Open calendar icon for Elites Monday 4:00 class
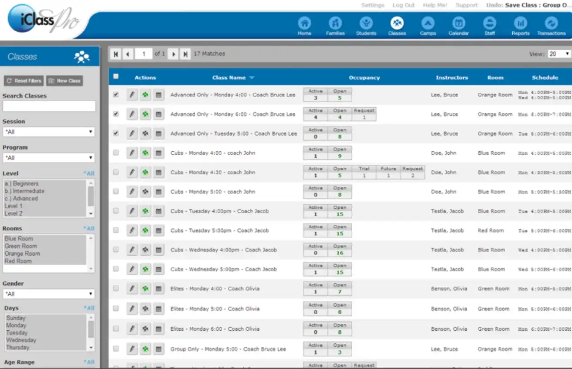Image resolution: width=572 pixels, height=369 pixels. coord(158,288)
